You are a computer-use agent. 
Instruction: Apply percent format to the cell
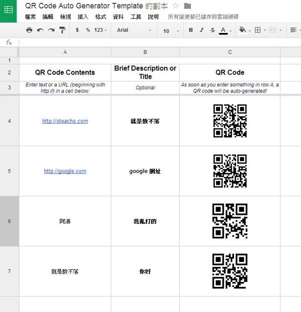[88, 30]
